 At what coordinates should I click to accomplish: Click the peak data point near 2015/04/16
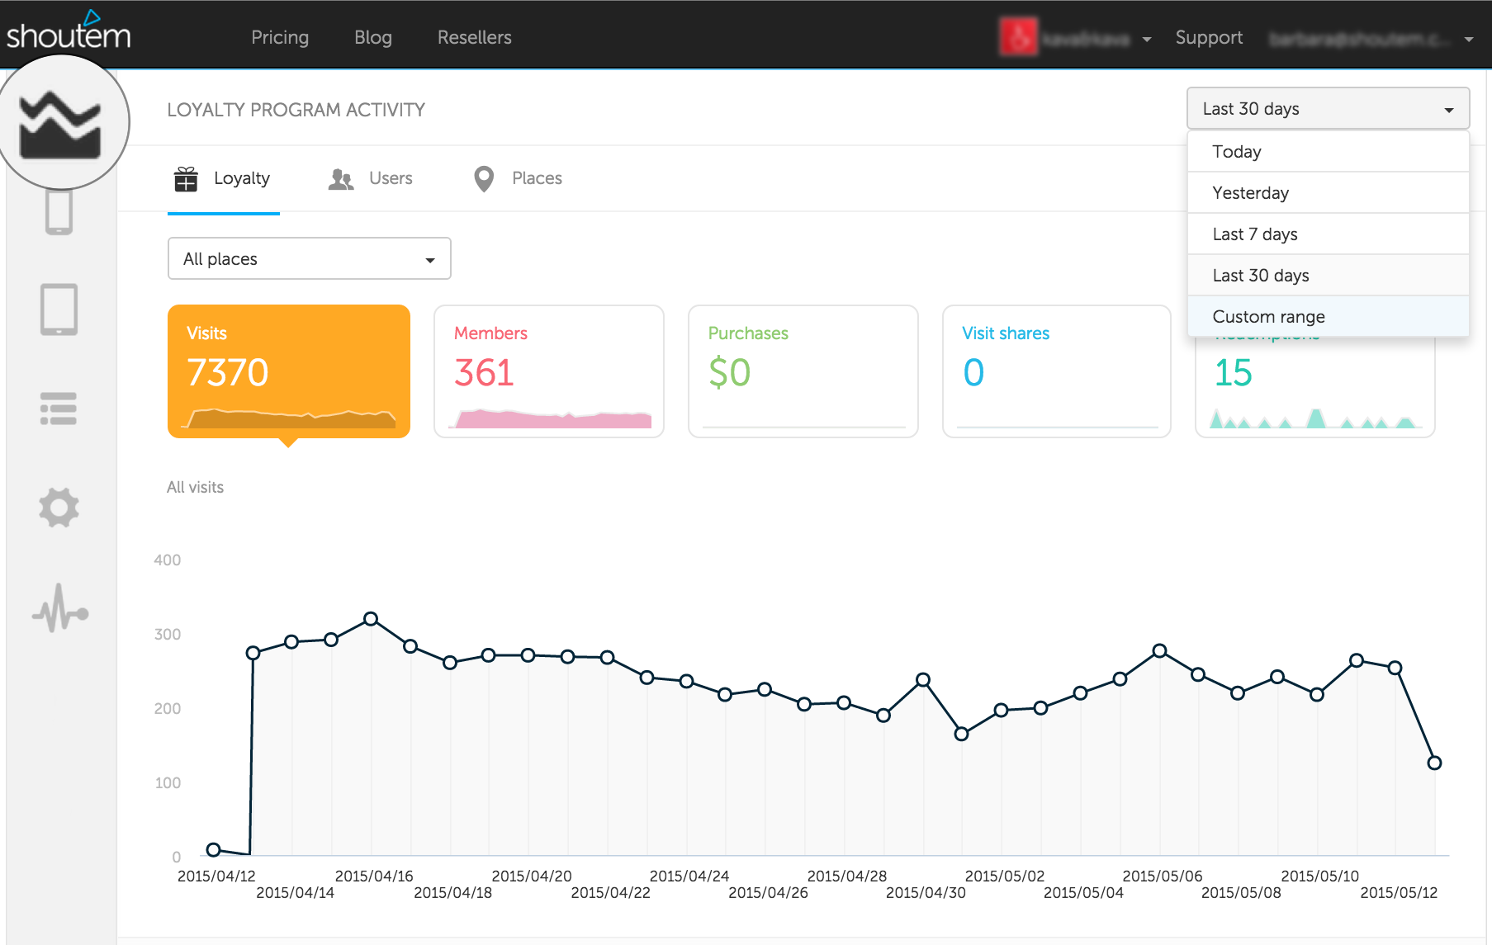371,619
